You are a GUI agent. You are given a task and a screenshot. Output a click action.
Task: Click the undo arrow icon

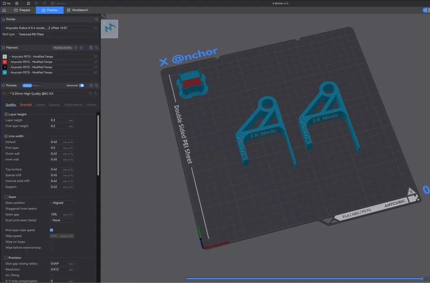pyautogui.click(x=36, y=3)
